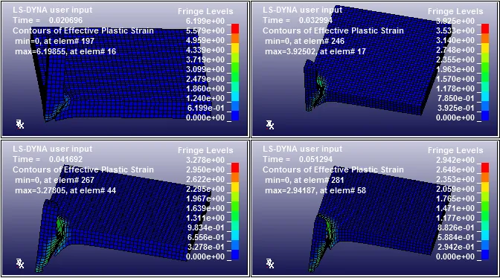This screenshot has height=278, width=500.
Task: Click 'Contours of Effective Plastic Strain' at Time 0.032994
Action: [333, 31]
